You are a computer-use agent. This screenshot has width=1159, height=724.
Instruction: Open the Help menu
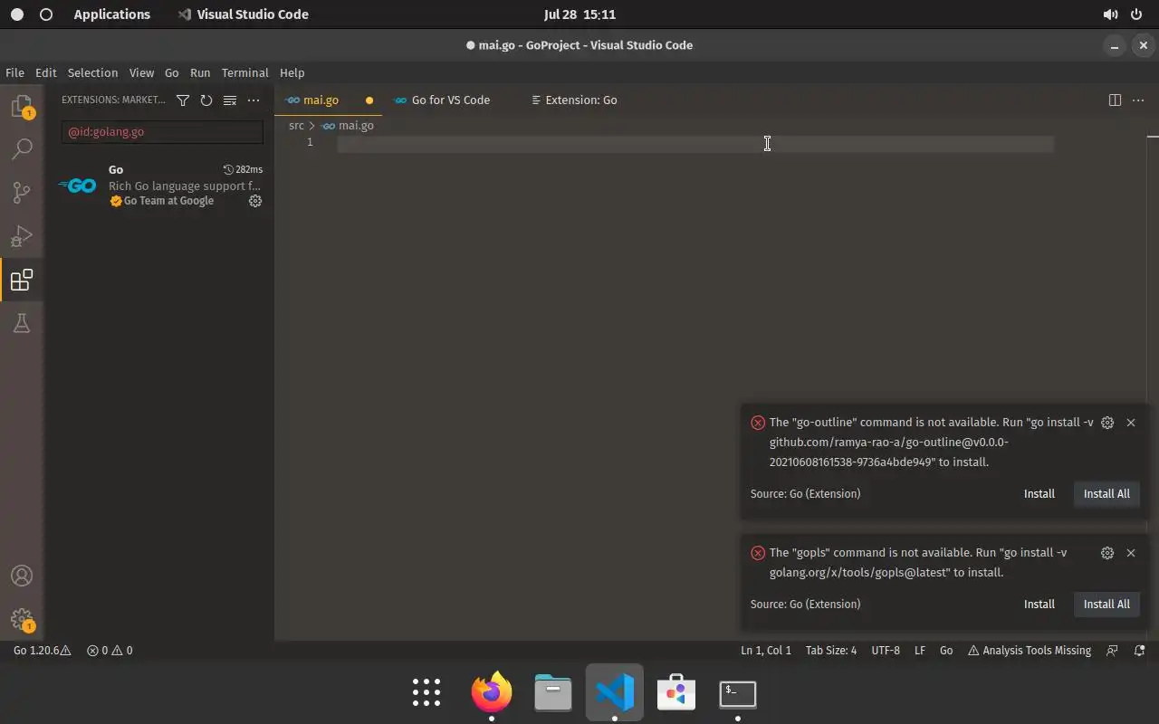point(292,72)
